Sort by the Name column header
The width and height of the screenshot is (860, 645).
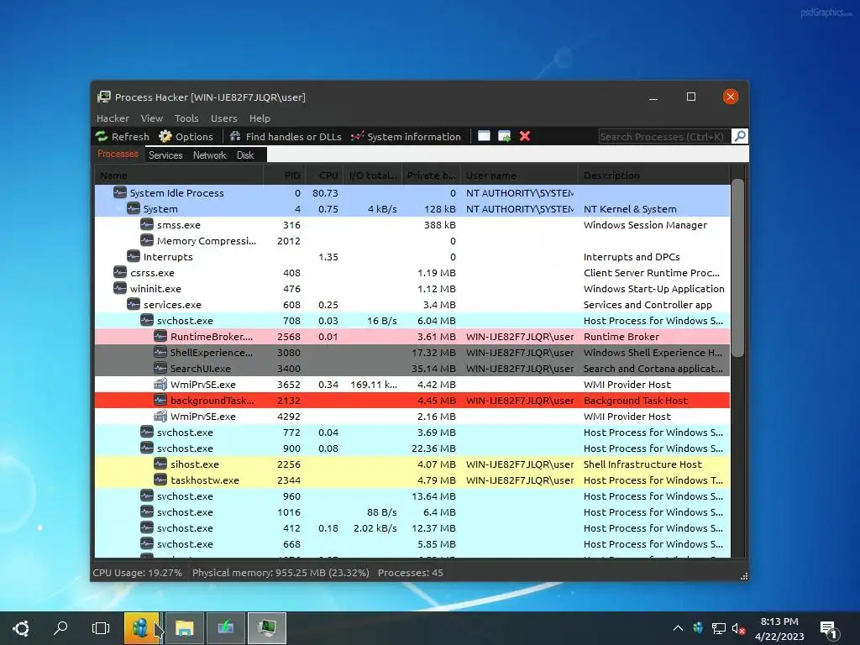click(x=179, y=176)
